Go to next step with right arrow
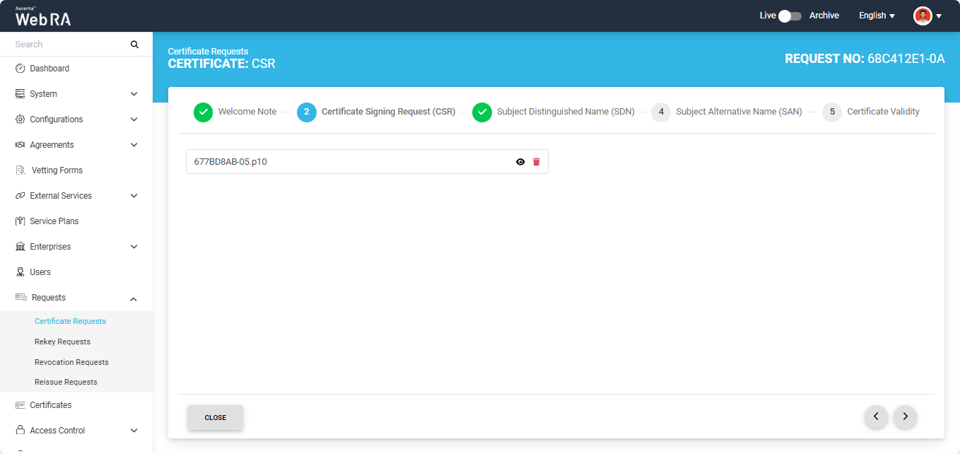The height and width of the screenshot is (454, 960). [905, 417]
